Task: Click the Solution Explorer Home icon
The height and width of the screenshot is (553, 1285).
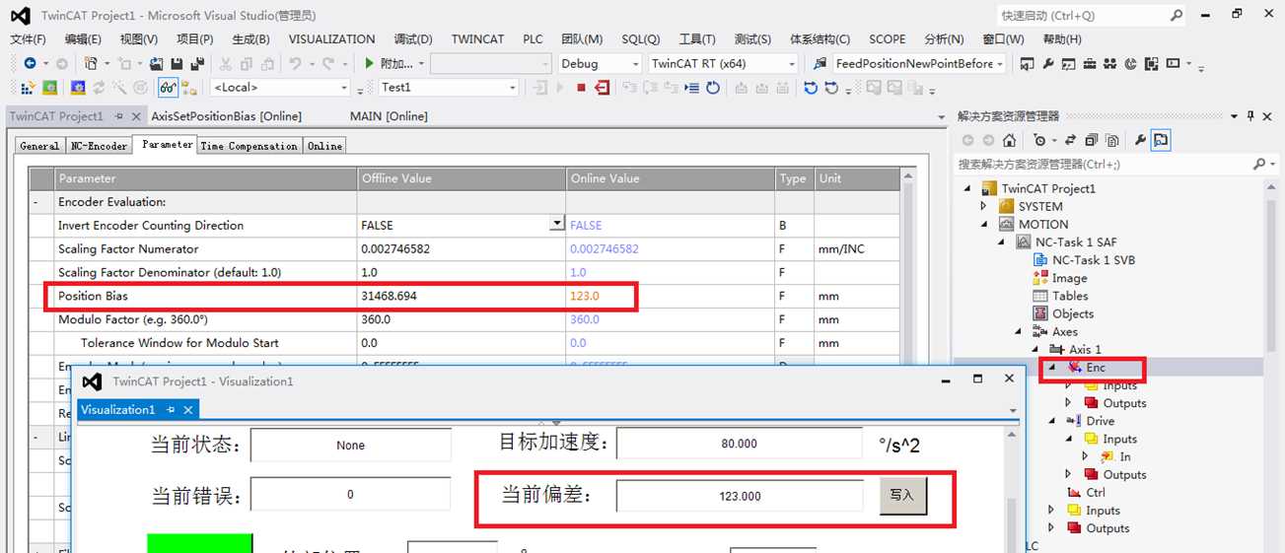Action: pyautogui.click(x=1009, y=140)
